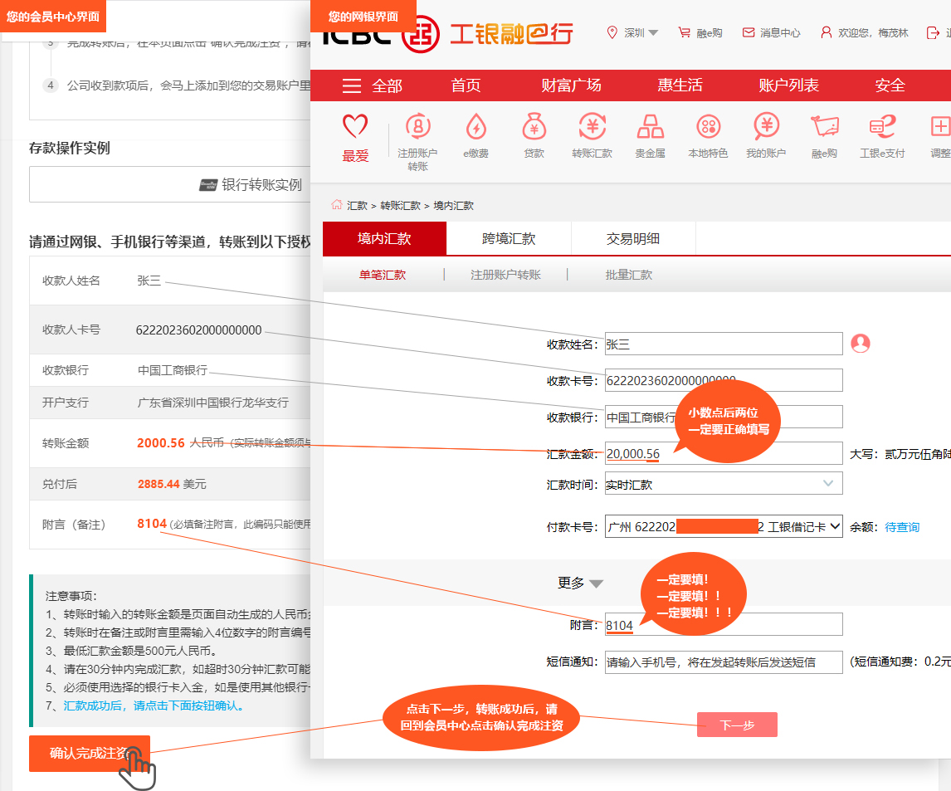Open the 付款卡号 card dropdown
This screenshot has width=951, height=791.
[724, 526]
